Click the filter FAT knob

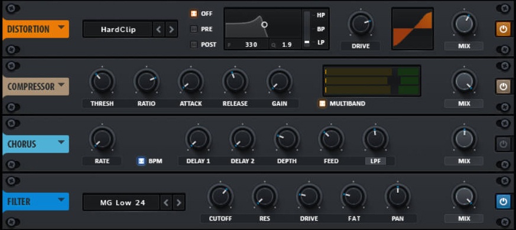353,196
